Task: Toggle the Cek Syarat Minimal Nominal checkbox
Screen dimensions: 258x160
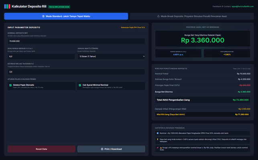Action: [x=80, y=85]
